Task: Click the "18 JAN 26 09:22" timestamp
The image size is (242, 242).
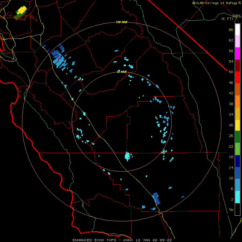Action: [154, 240]
